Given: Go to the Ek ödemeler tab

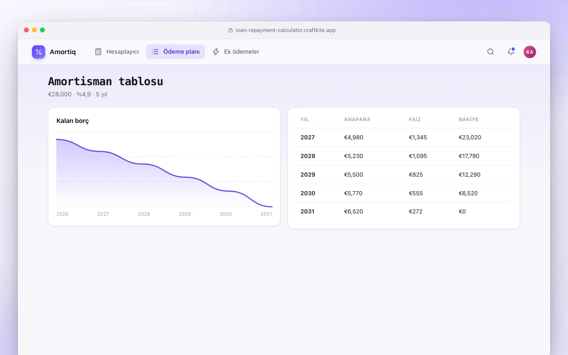Looking at the screenshot, I should [x=236, y=52].
